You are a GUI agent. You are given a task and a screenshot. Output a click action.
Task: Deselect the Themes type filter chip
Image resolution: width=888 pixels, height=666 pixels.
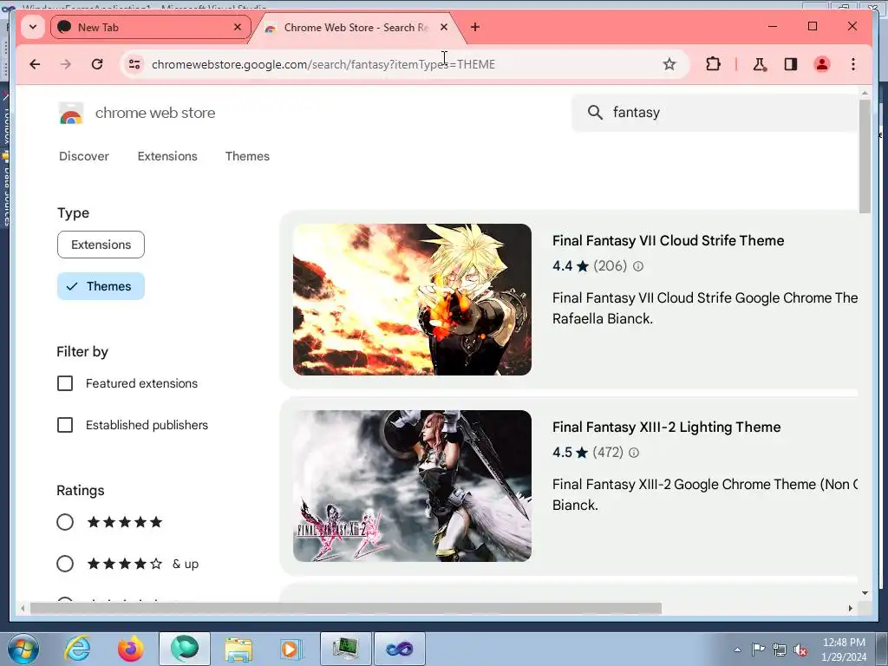(x=101, y=286)
